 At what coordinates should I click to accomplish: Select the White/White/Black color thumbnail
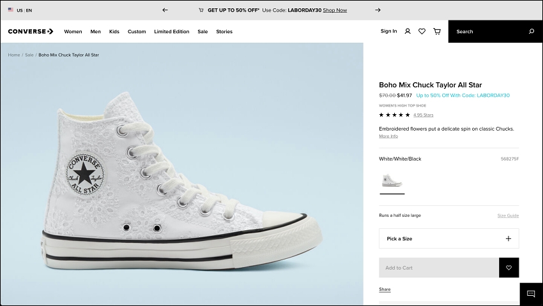[x=392, y=181]
